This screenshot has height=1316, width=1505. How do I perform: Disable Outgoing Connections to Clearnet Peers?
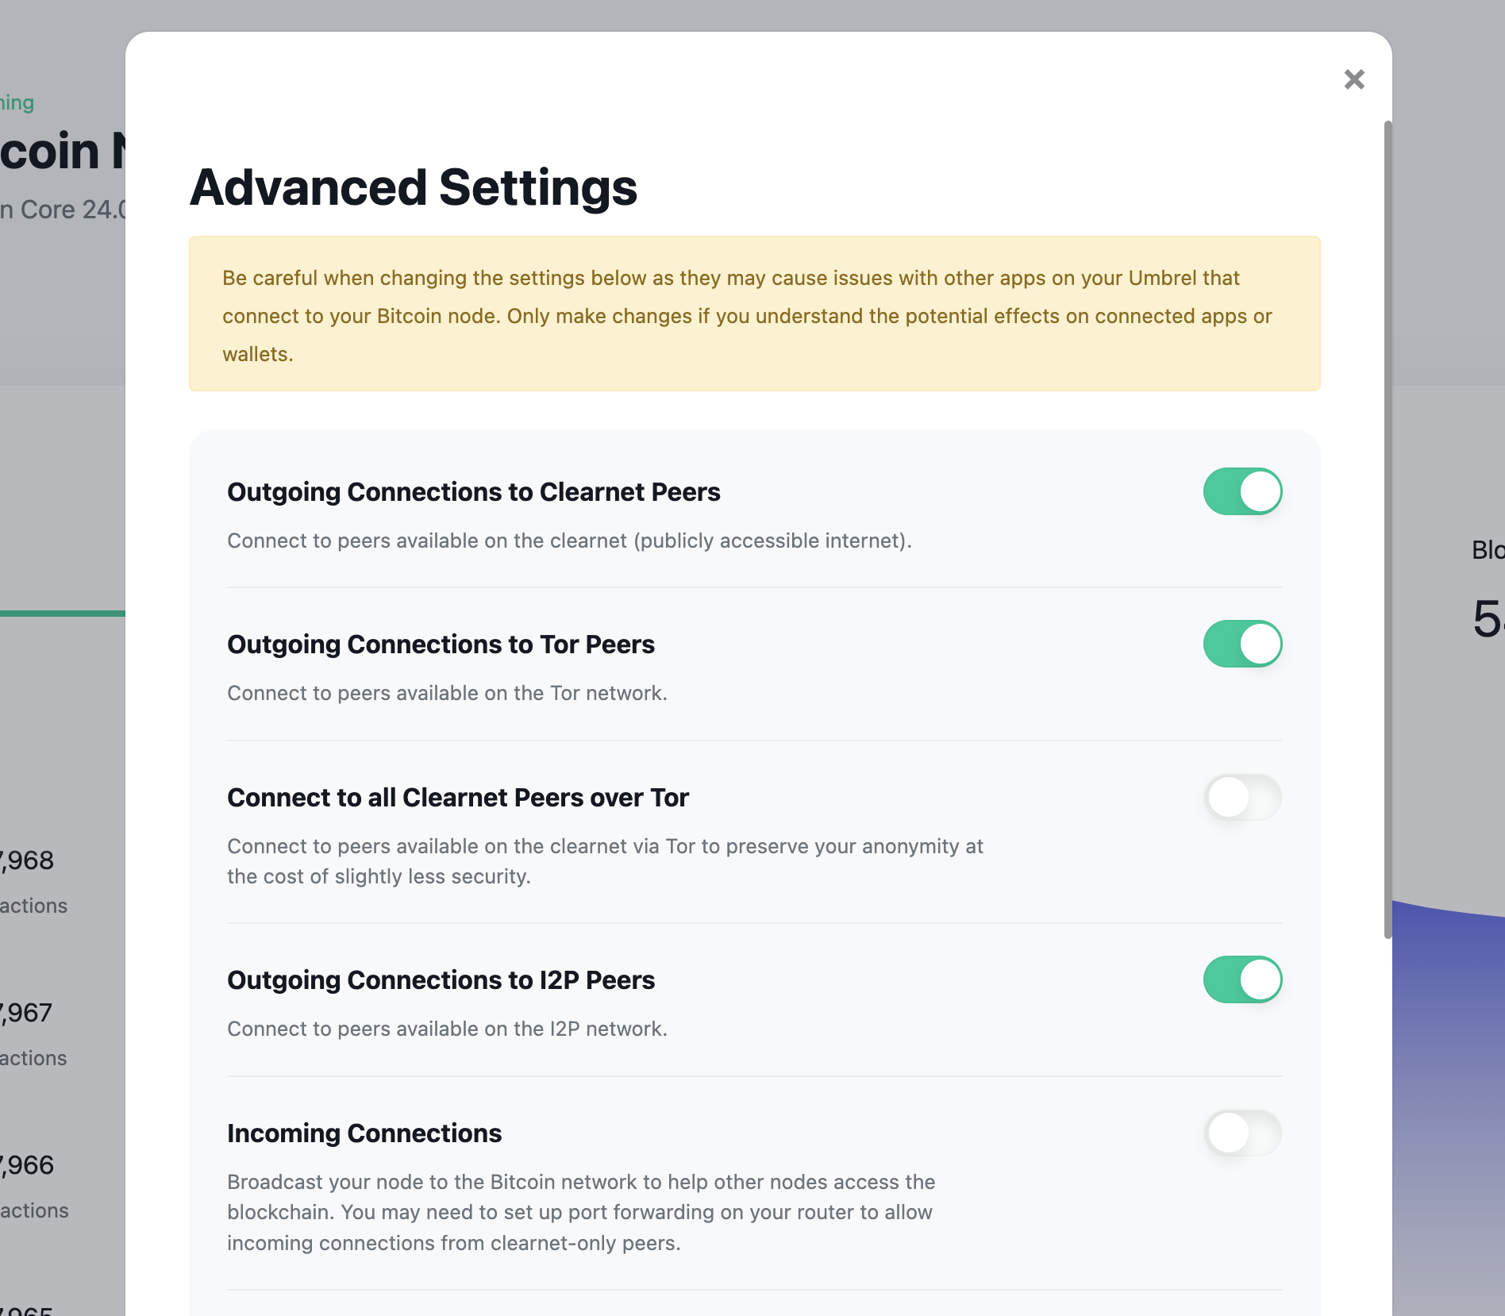1243,491
